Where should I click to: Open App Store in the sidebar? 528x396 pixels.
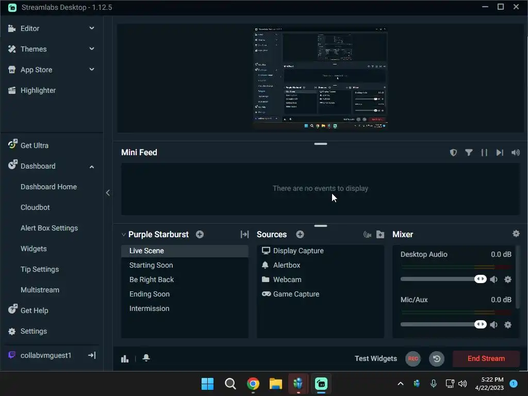[36, 70]
